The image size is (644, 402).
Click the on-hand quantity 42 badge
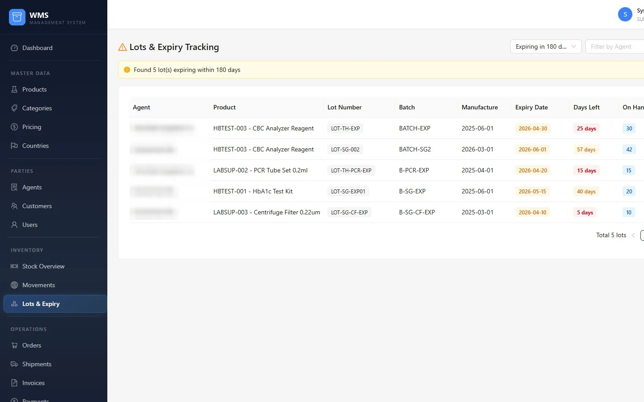pyautogui.click(x=629, y=150)
